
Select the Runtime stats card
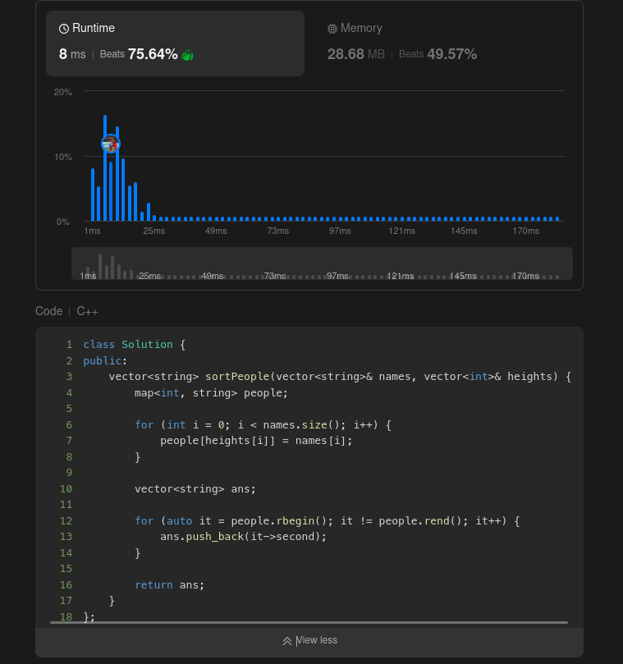point(175,44)
